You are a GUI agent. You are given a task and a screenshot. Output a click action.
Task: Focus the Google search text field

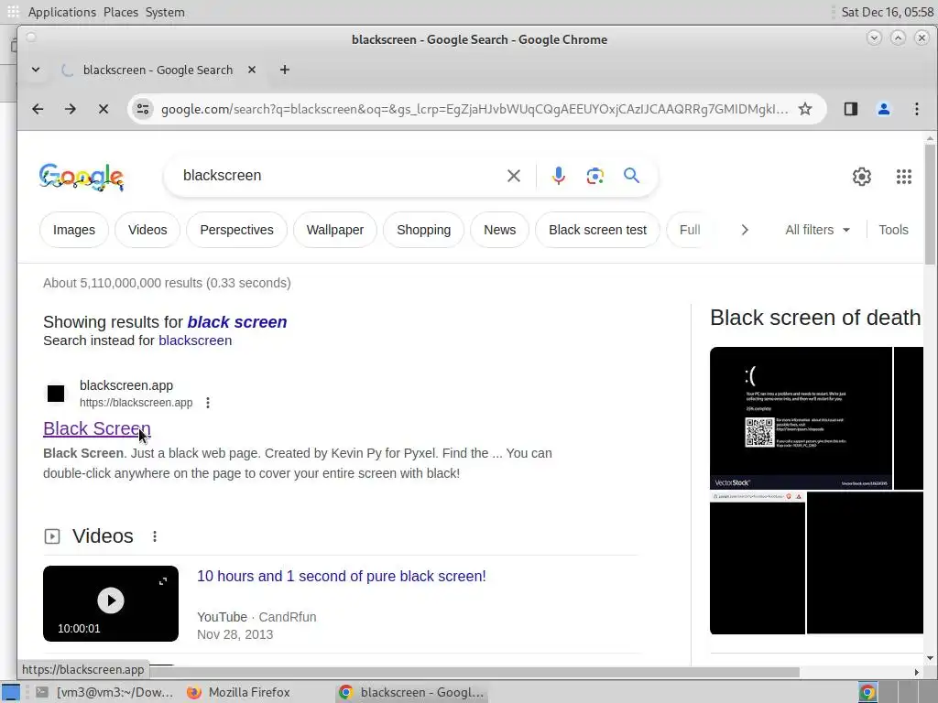coord(341,176)
